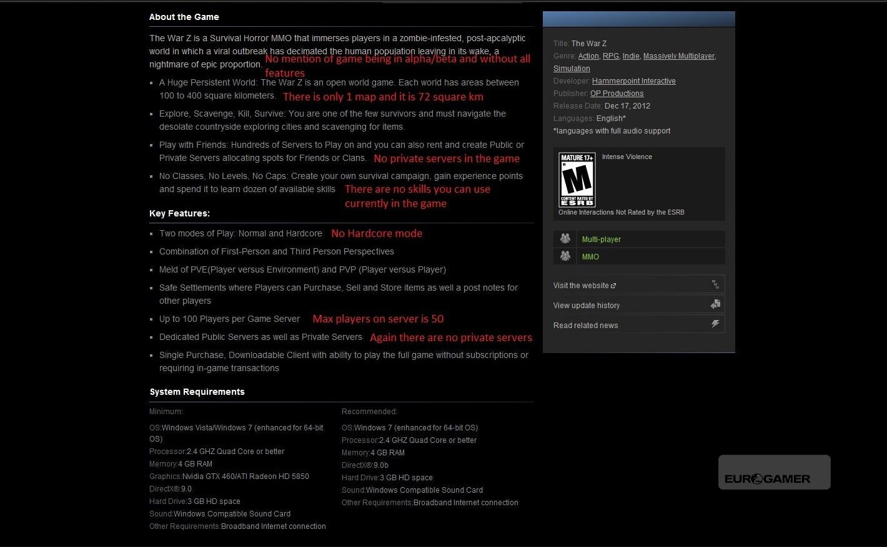Click First-Person and Third Person Perspectives bullet
The height and width of the screenshot is (547, 887).
pos(277,251)
